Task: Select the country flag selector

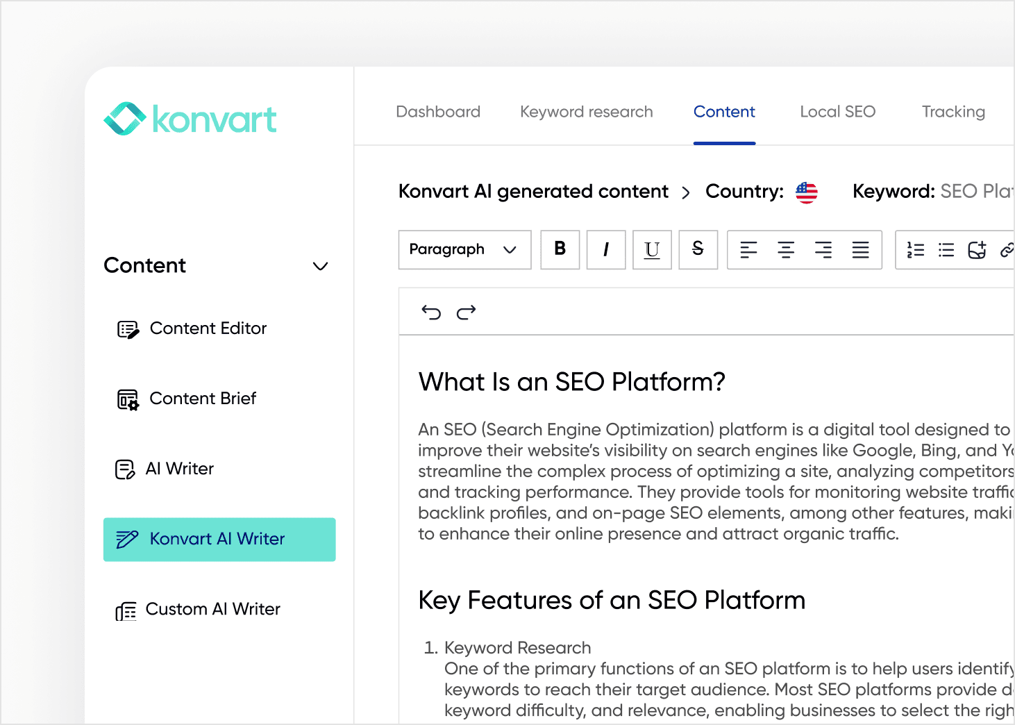Action: pos(806,192)
